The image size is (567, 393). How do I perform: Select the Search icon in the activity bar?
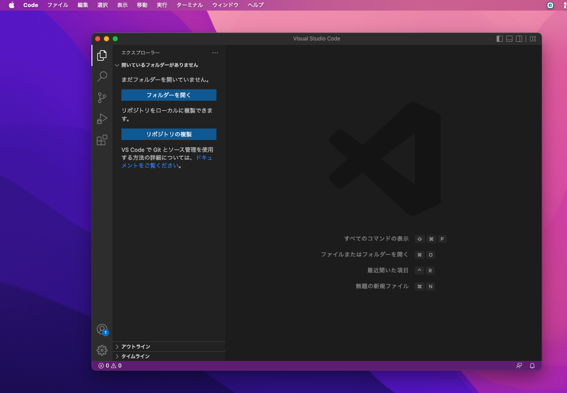(x=102, y=77)
